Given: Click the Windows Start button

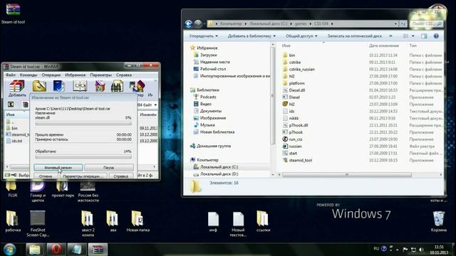Looking at the screenshot, I should (9, 250).
